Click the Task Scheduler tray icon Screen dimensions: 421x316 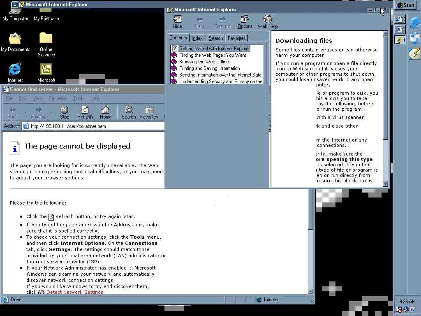(x=399, y=309)
